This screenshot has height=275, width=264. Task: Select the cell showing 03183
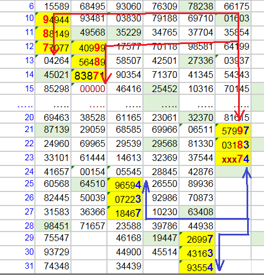point(233,145)
